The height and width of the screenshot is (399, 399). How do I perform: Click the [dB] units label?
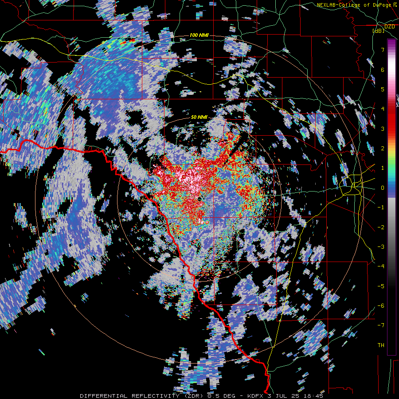point(379,31)
